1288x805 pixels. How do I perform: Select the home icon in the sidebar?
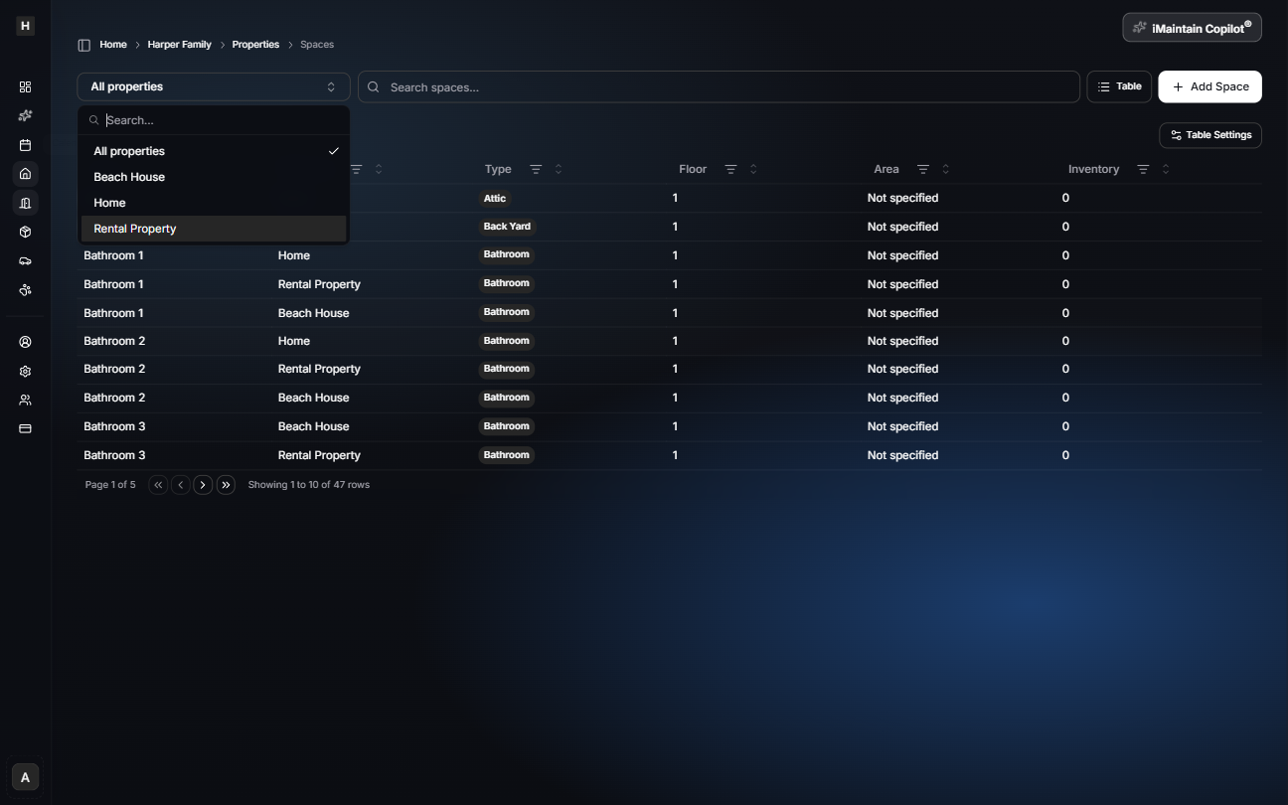25,173
